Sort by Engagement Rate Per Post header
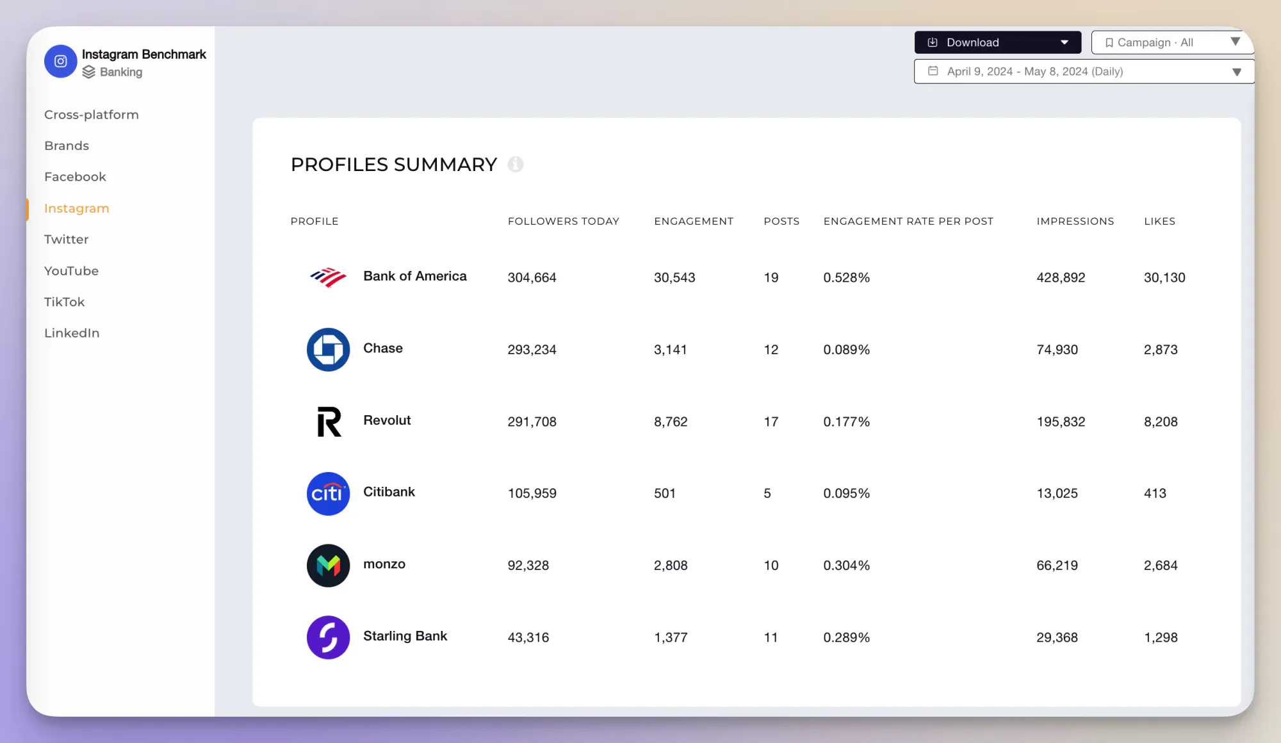The image size is (1281, 743). pos(908,221)
